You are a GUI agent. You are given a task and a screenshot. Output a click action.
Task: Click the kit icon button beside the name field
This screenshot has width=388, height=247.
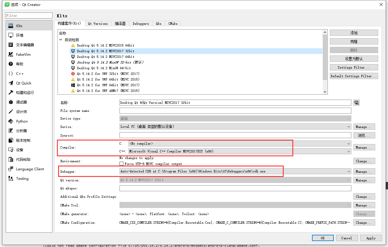tap(357, 103)
